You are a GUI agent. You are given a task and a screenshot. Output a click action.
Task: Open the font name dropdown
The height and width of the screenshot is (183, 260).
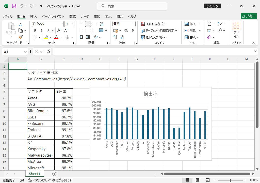(x=62, y=24)
